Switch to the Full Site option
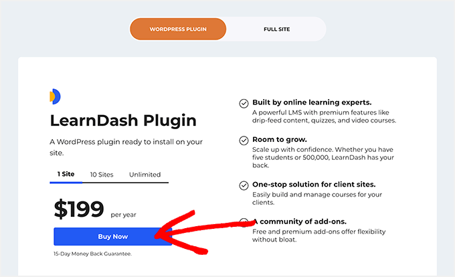455x277 pixels. pos(276,29)
